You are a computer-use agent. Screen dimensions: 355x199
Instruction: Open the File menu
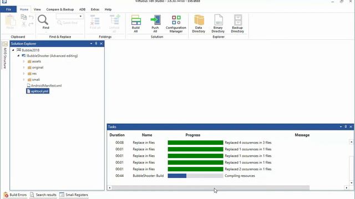tap(8, 9)
